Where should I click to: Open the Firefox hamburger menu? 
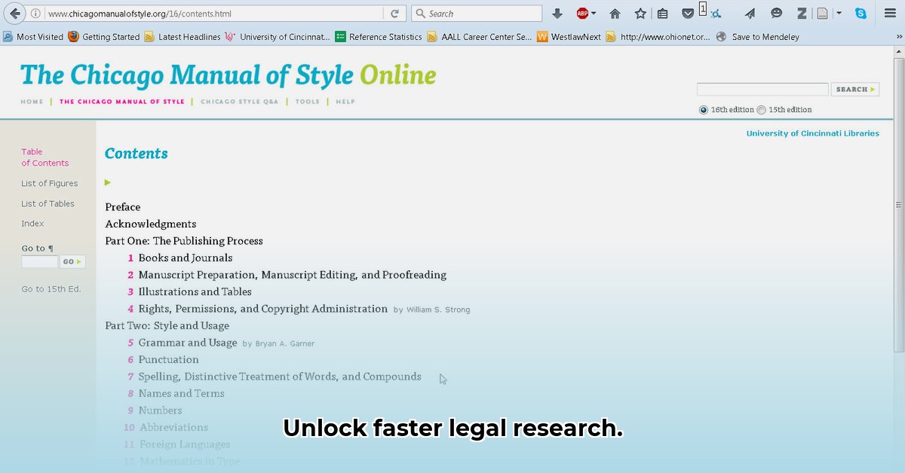(x=890, y=14)
